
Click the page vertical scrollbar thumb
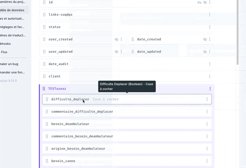237,32
